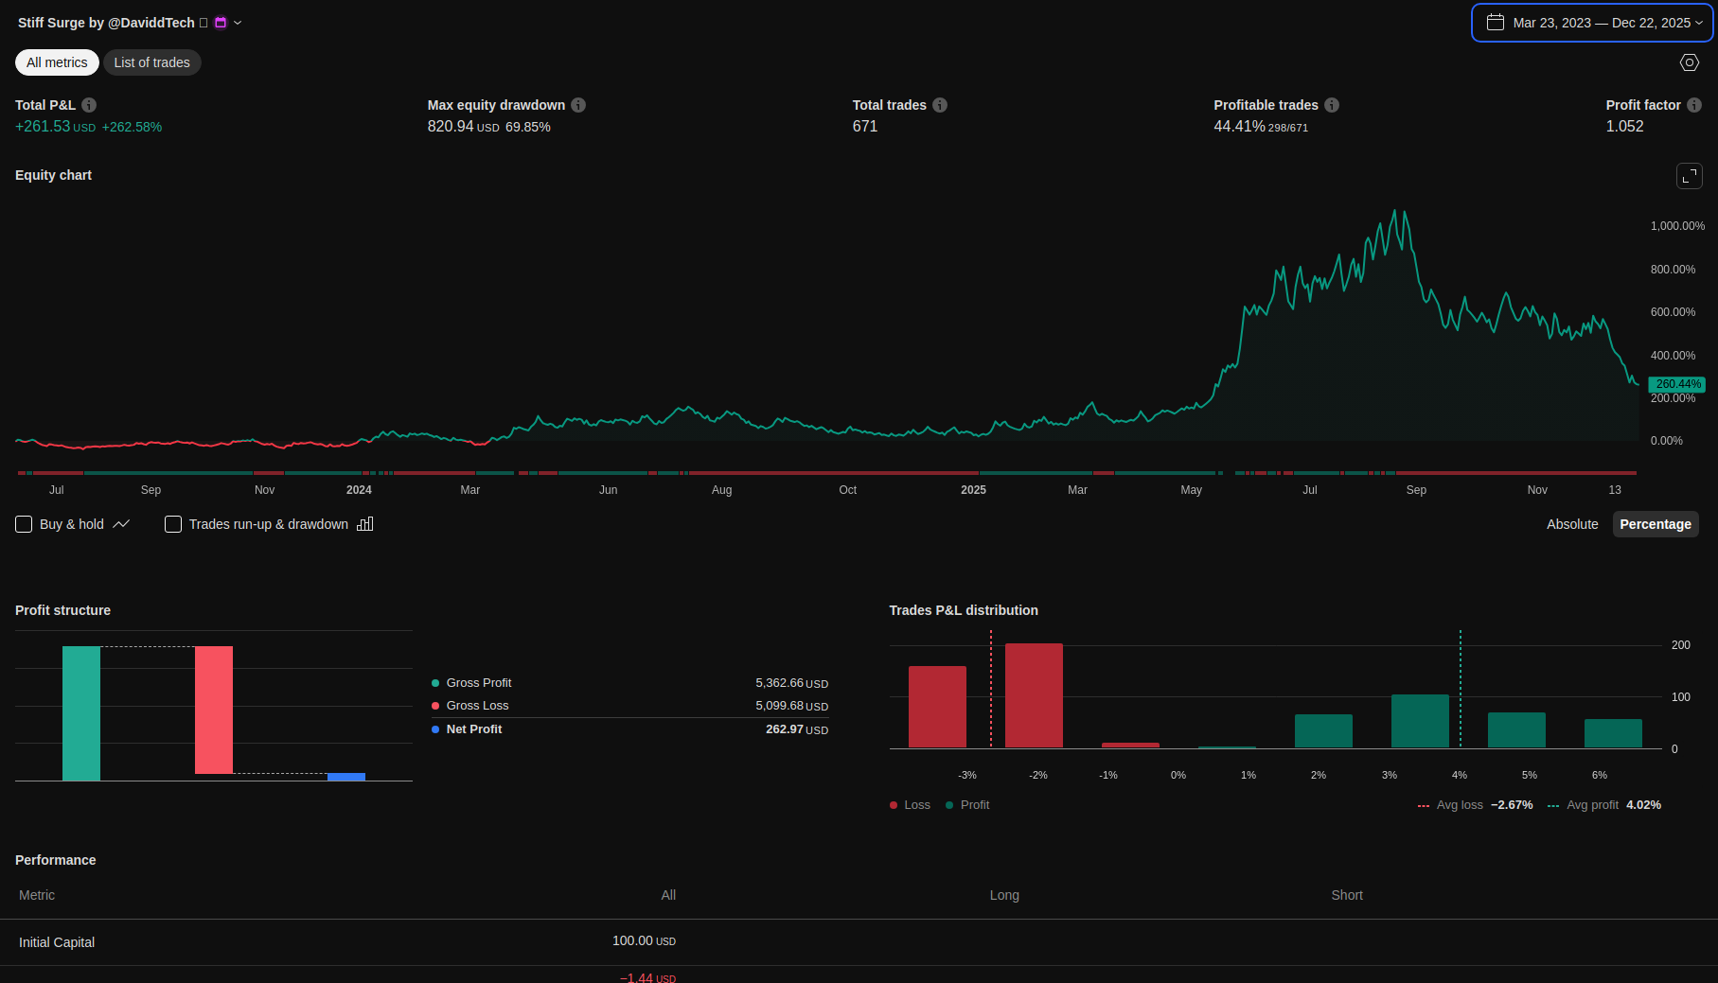
Task: Open the strategy report settings hexagon icon
Action: (x=1690, y=62)
